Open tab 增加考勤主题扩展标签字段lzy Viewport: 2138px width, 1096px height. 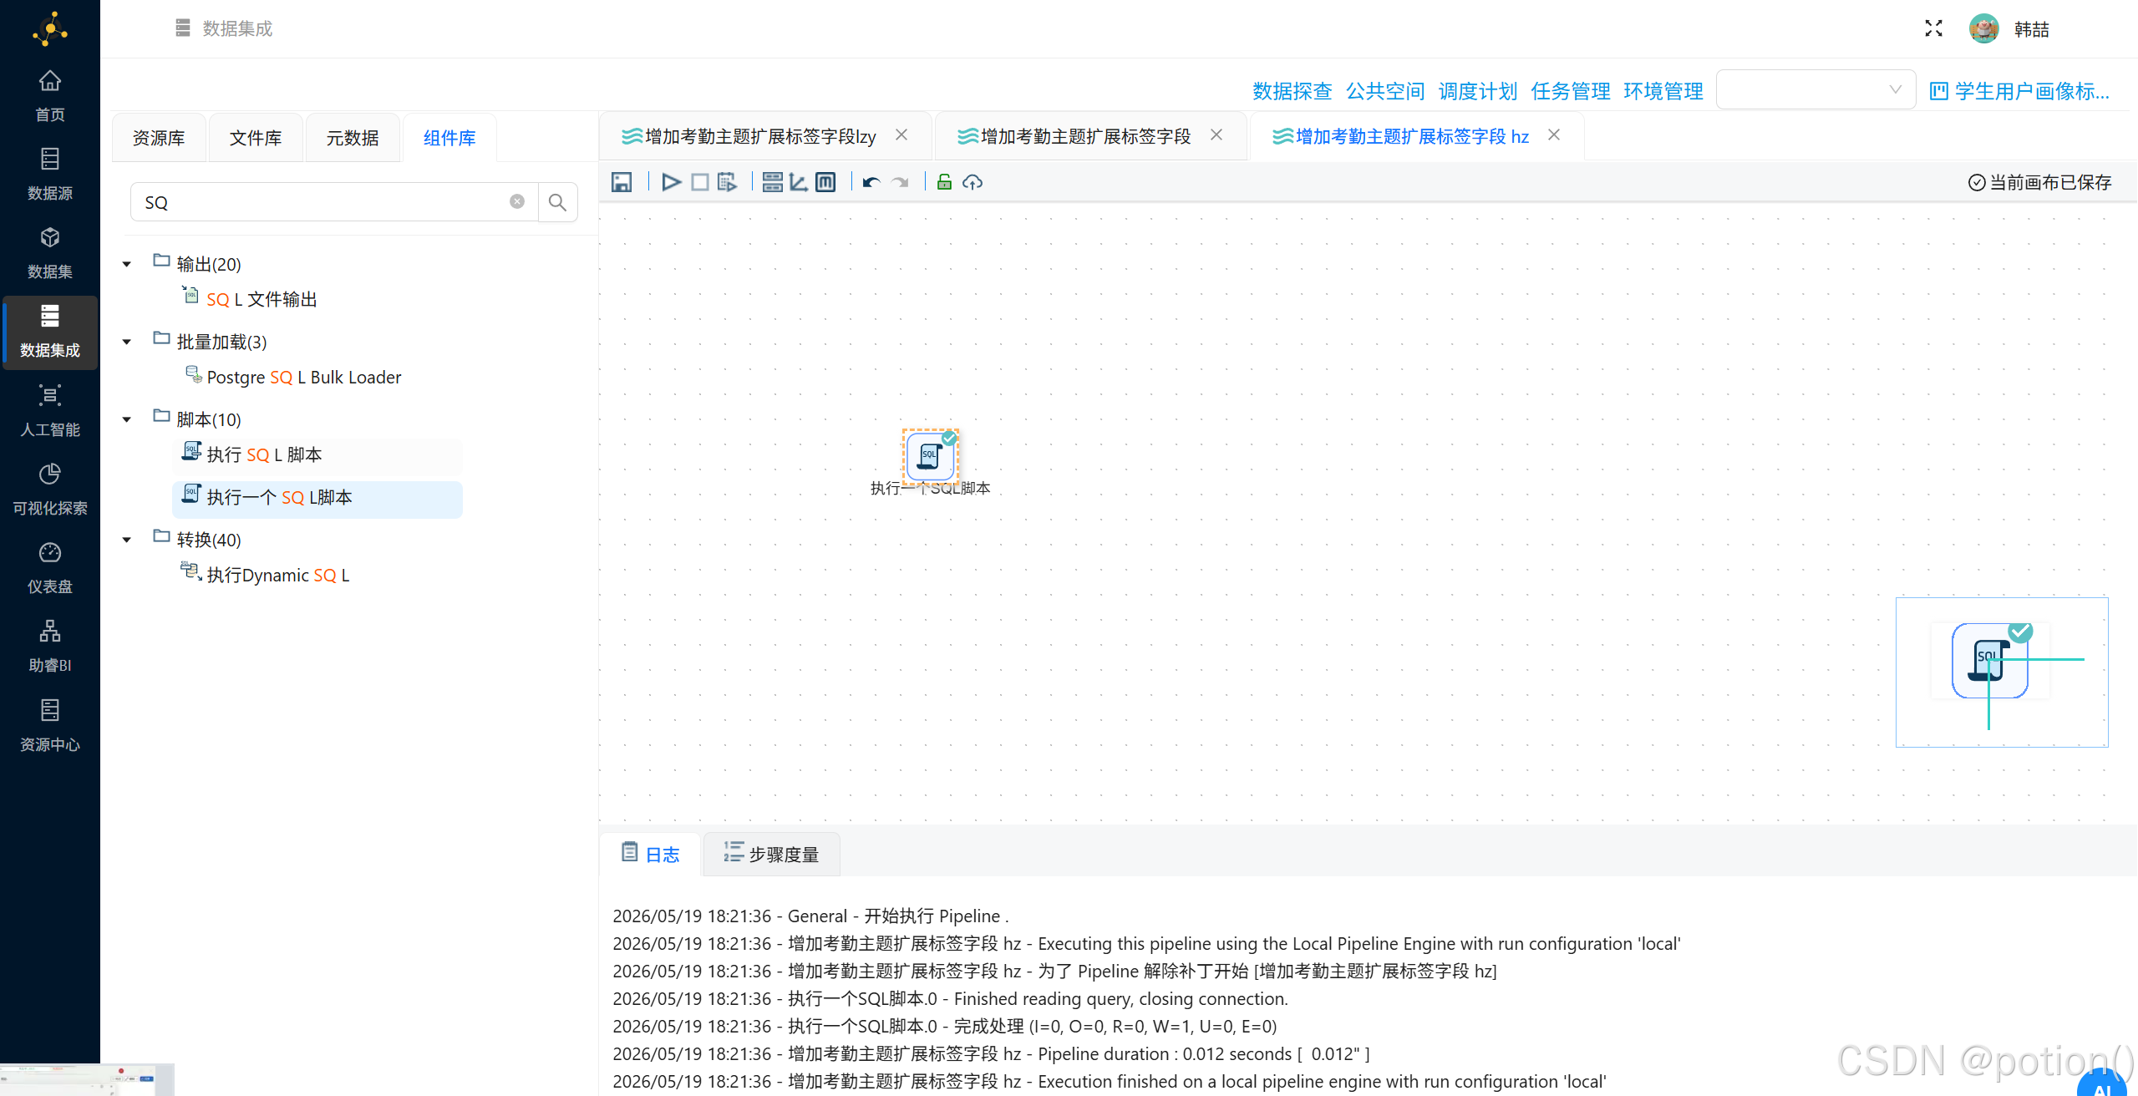click(760, 136)
